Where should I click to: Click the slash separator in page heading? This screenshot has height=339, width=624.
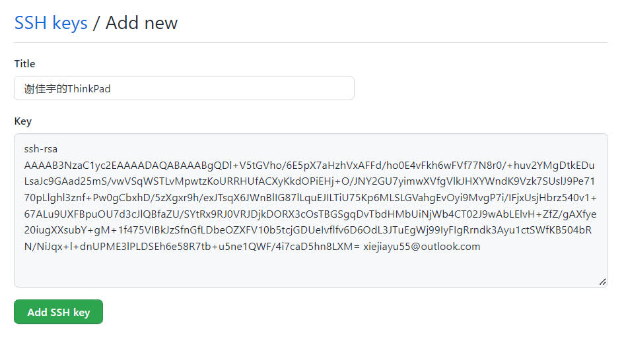tap(96, 24)
